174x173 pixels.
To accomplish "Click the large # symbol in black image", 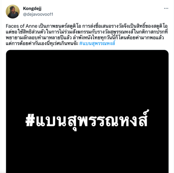I will [x=30, y=120].
